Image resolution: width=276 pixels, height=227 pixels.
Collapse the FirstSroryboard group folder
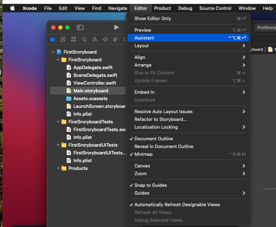click(x=58, y=60)
